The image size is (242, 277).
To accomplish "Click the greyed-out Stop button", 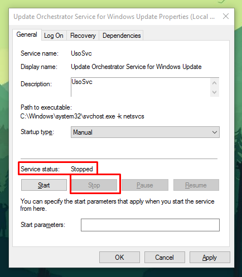I will 94,185.
